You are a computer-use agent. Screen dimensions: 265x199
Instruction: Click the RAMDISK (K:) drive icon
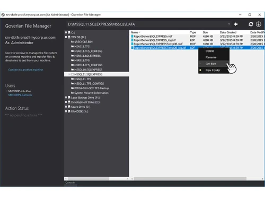click(69, 111)
